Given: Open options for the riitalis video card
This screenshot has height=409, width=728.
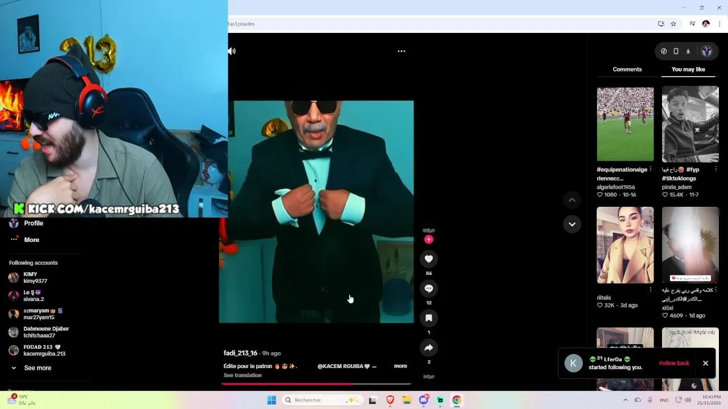Looking at the screenshot, I should pyautogui.click(x=651, y=290).
